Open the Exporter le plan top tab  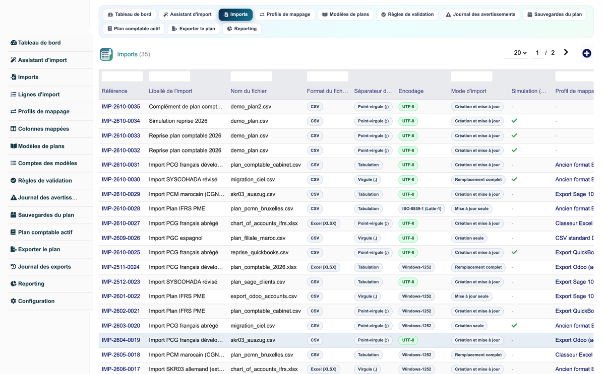193,29
